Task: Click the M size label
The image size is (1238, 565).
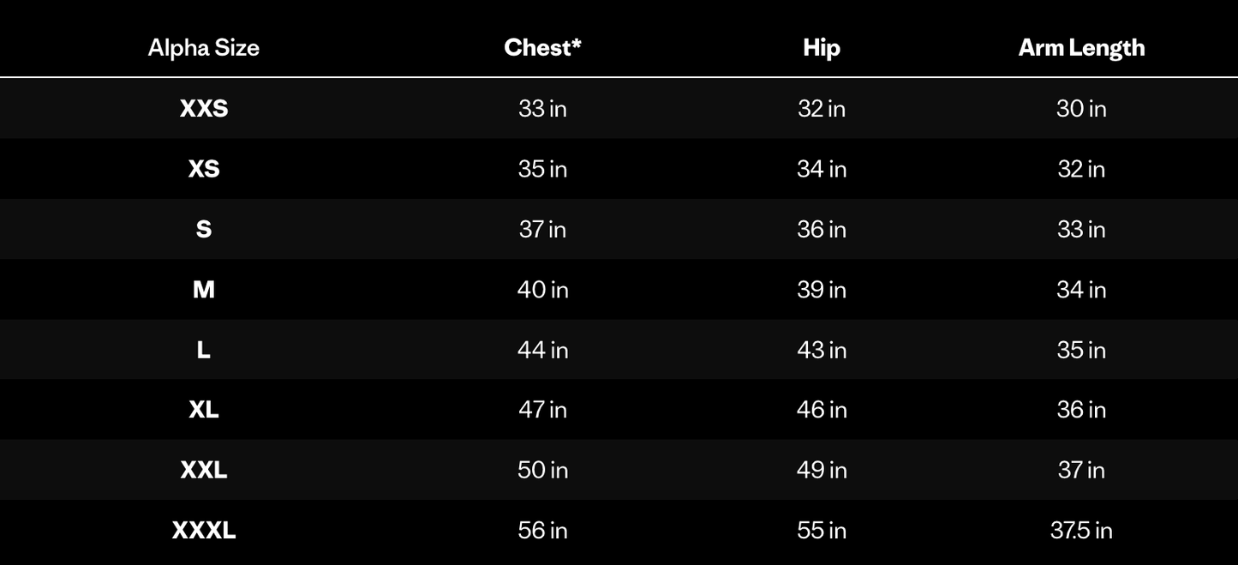Action: point(204,290)
